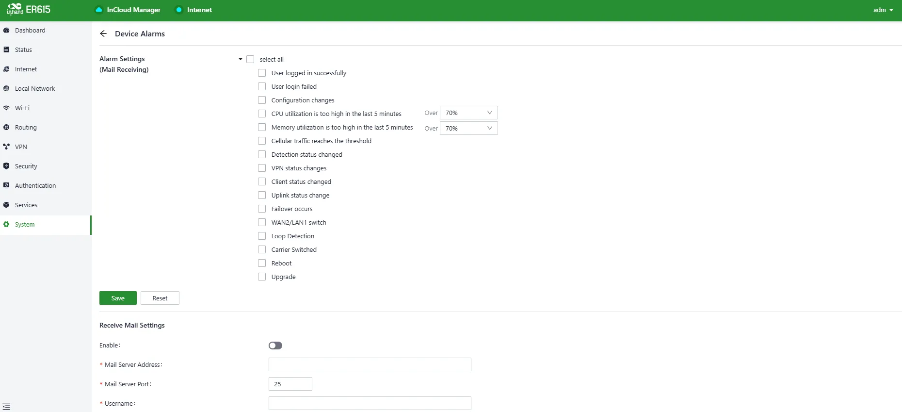
Task: Click the Services sidebar icon
Action: (6, 205)
